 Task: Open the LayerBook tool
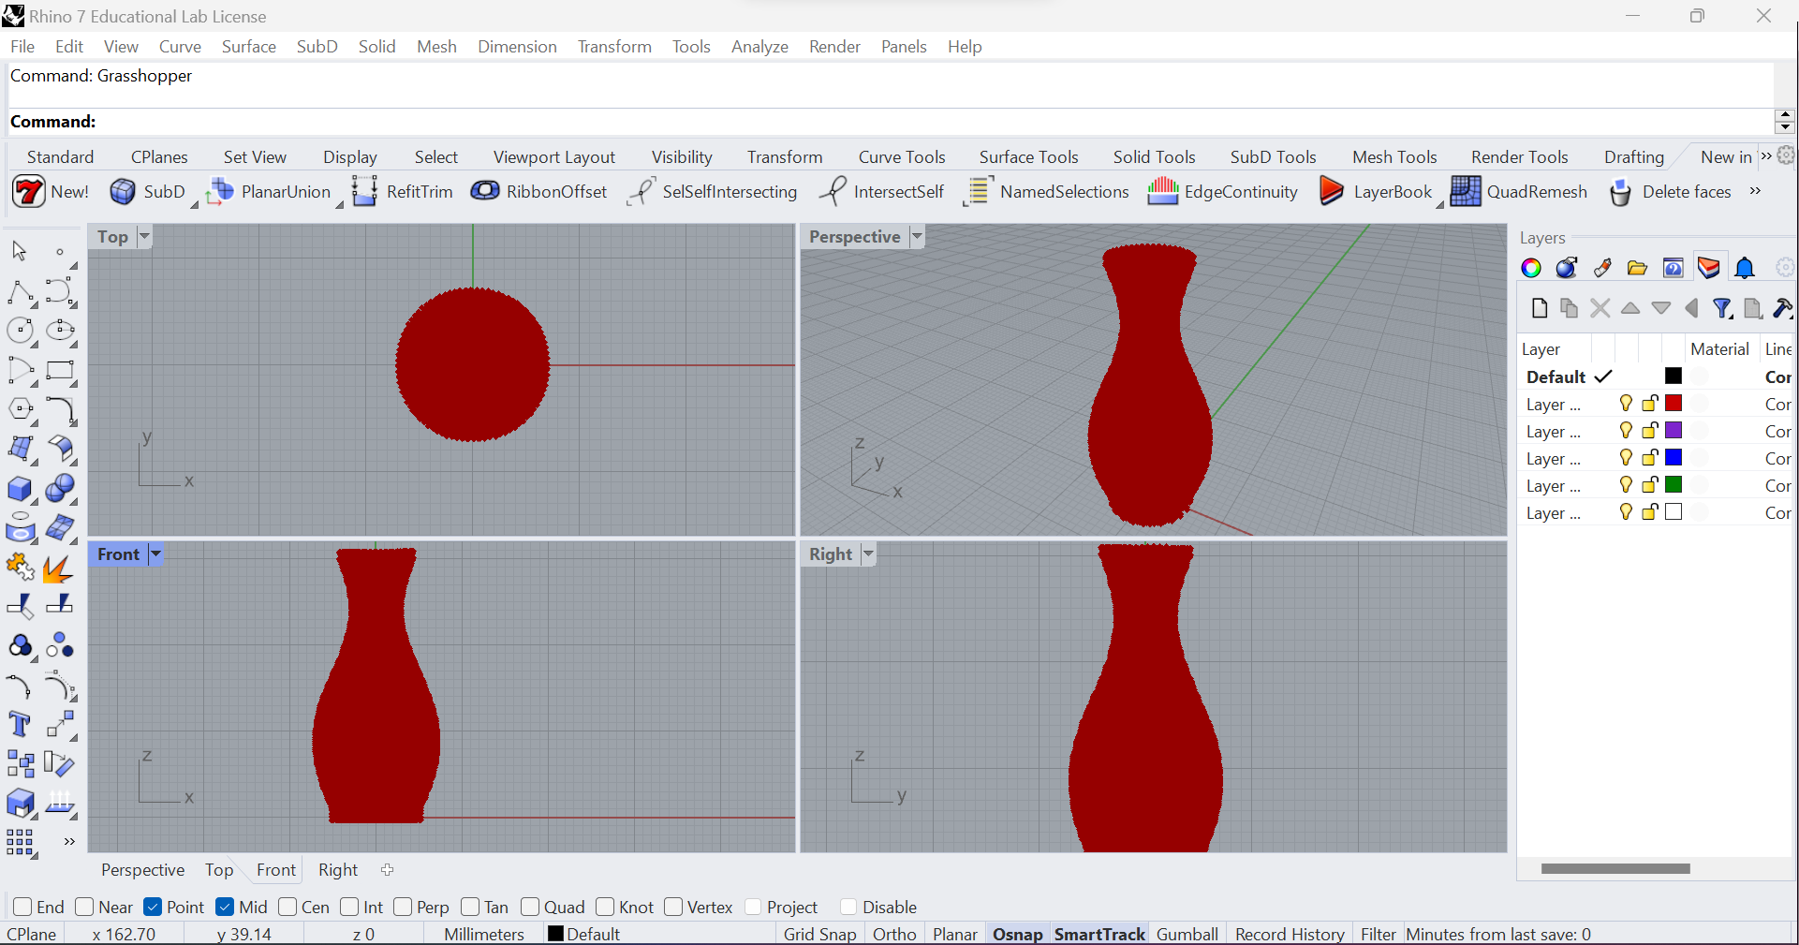[x=1378, y=191]
